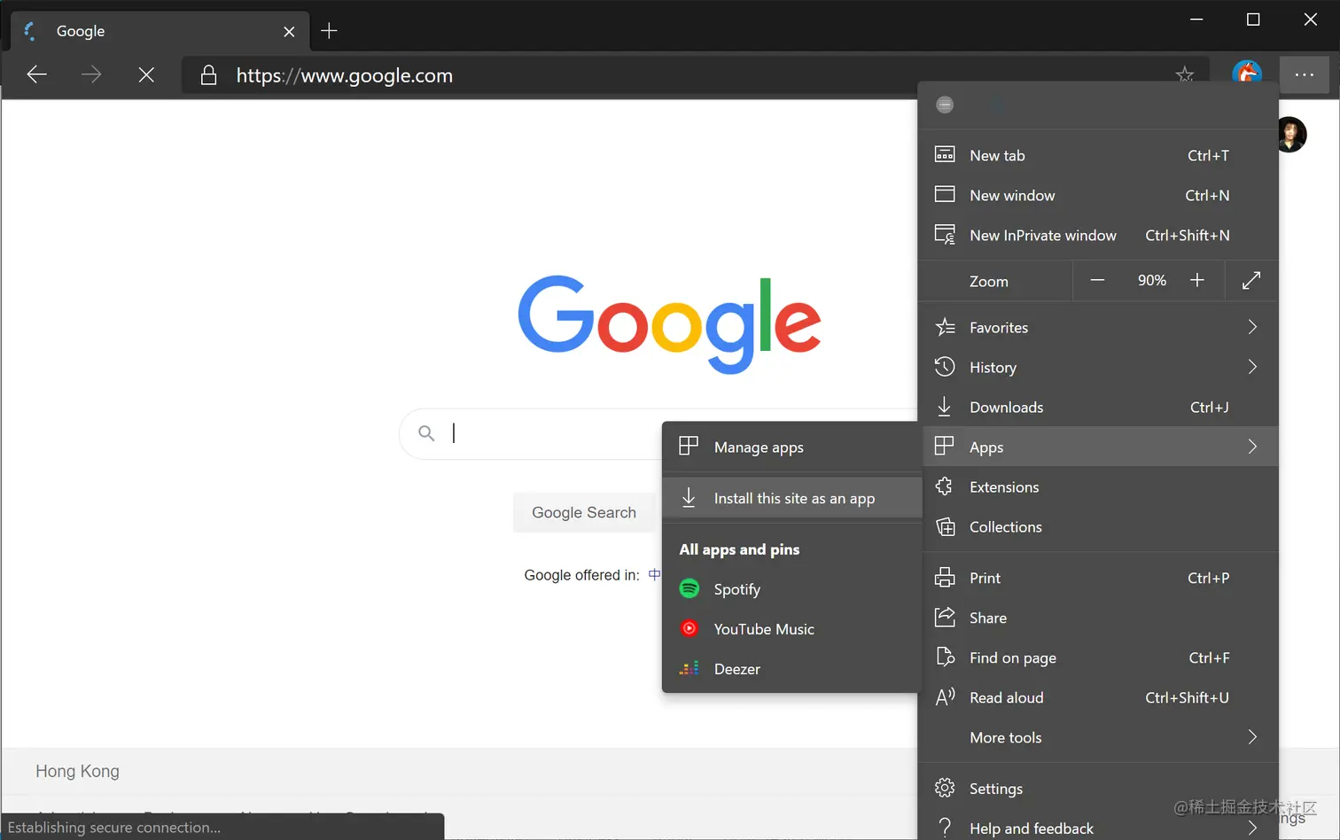Open a new tab with the plus button
Viewport: 1340px width, 840px height.
(329, 31)
